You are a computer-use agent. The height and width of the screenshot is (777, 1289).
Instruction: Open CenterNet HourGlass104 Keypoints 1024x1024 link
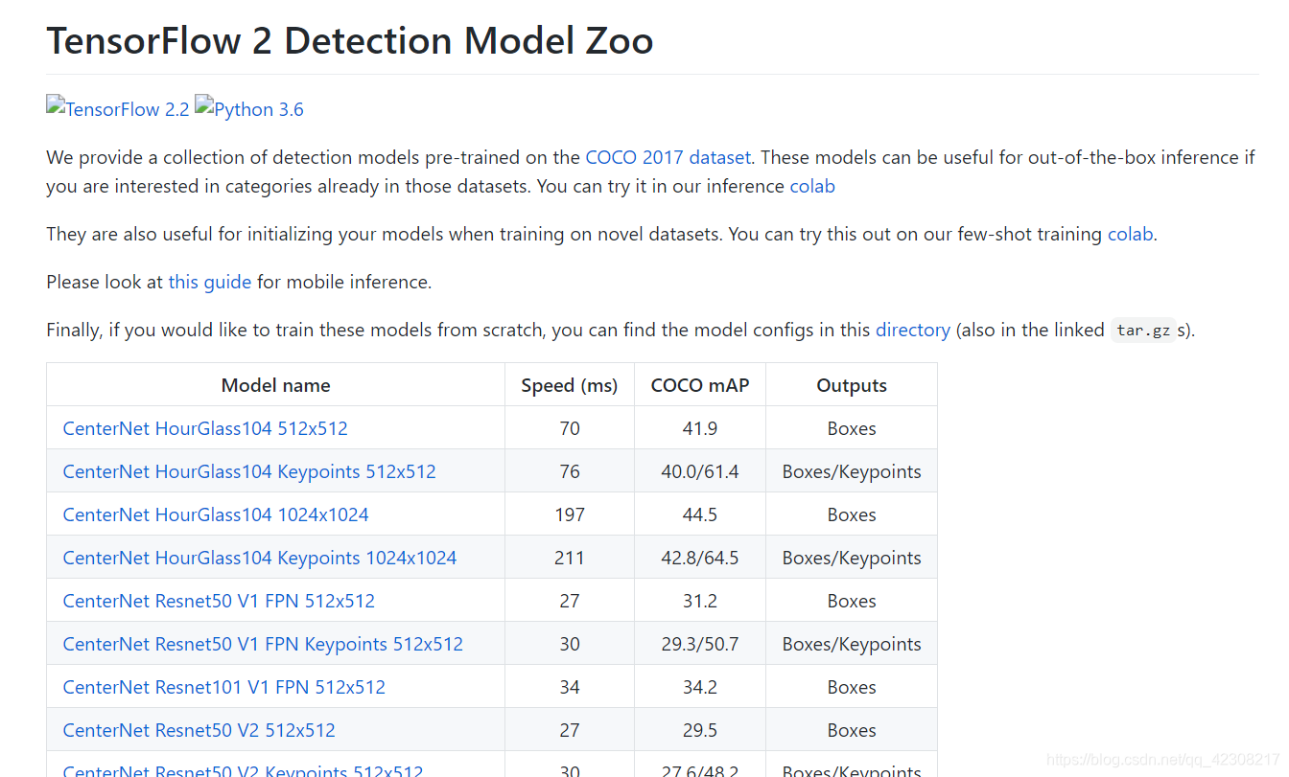coord(260,558)
